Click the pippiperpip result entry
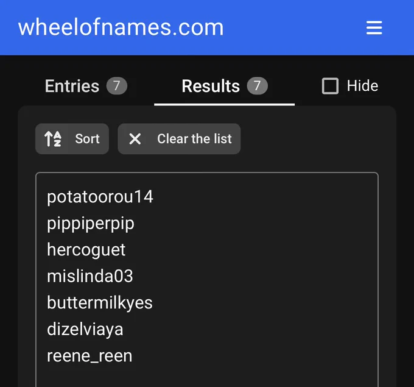This screenshot has height=387, width=414. point(91,224)
